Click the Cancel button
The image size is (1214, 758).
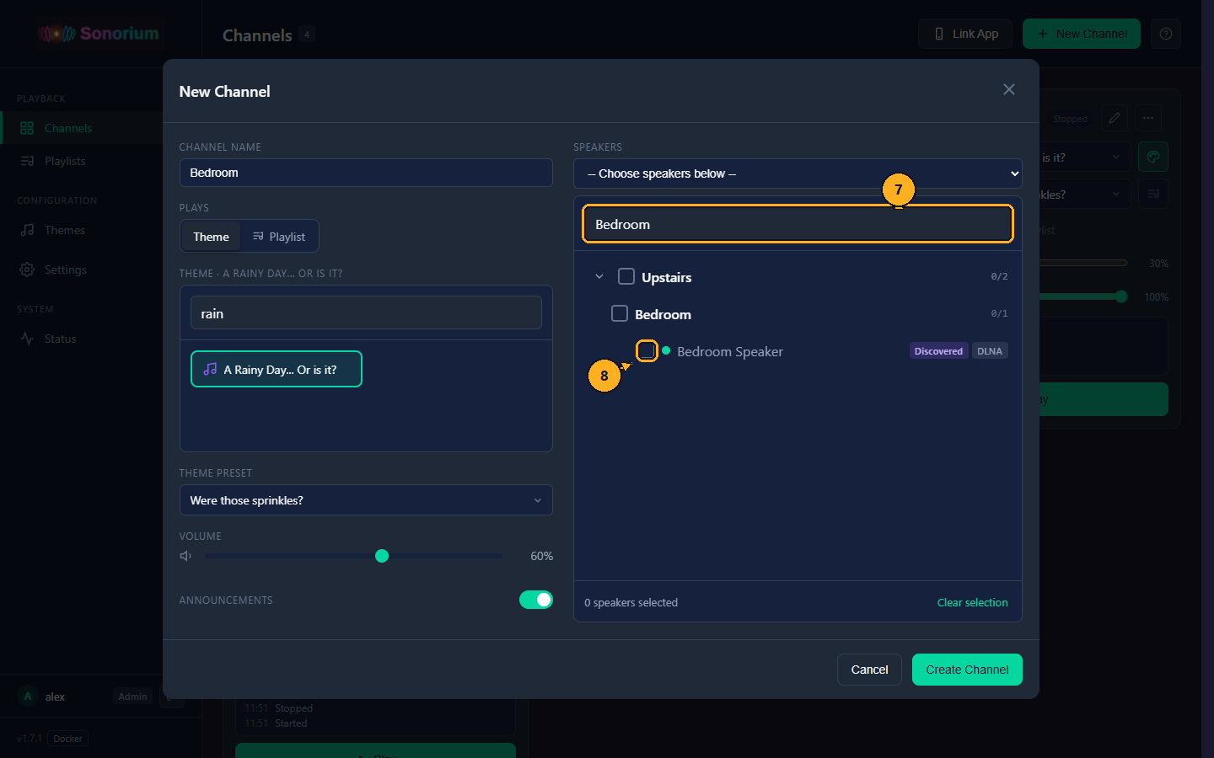tap(869, 670)
